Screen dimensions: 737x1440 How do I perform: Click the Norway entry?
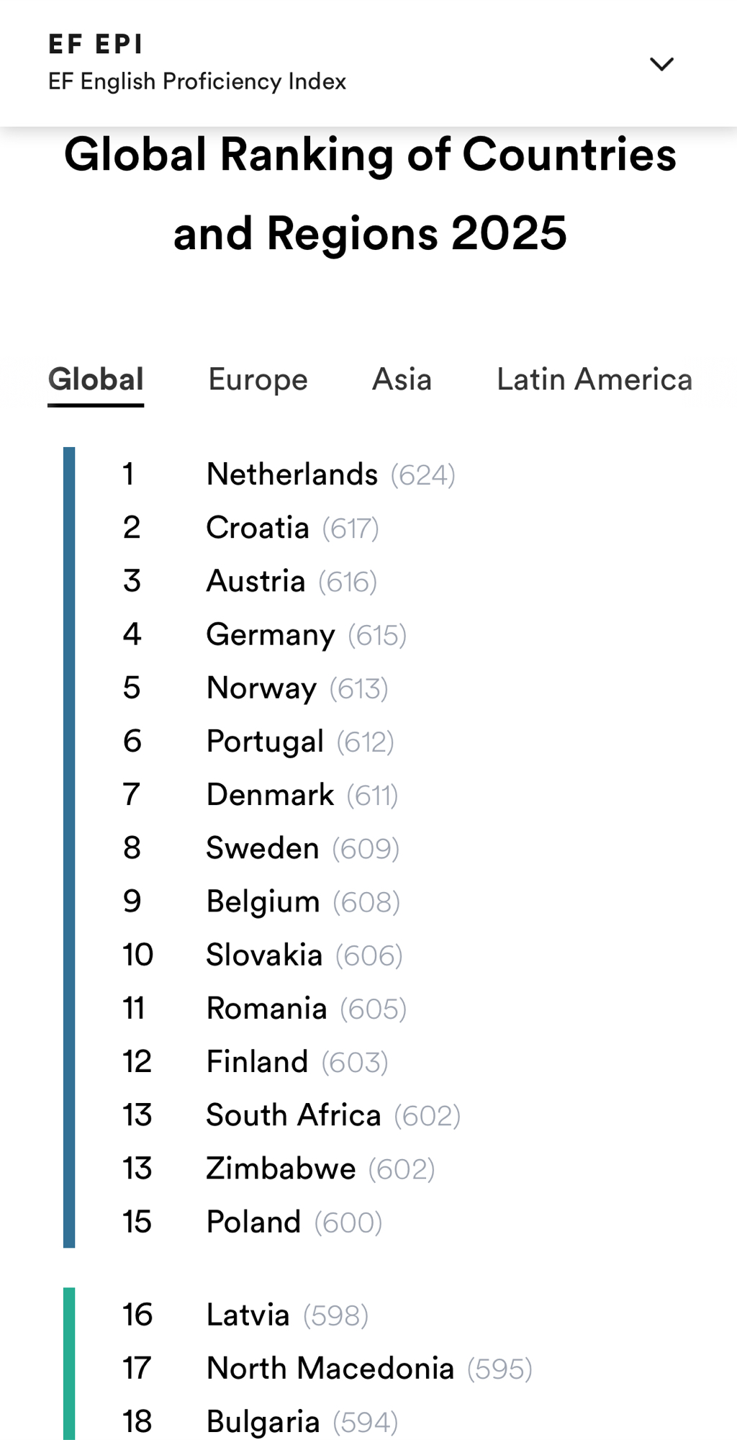pyautogui.click(x=261, y=688)
